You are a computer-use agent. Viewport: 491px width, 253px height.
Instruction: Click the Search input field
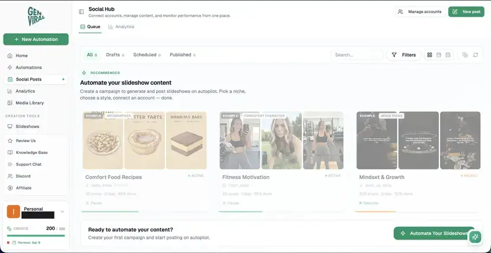coord(357,55)
